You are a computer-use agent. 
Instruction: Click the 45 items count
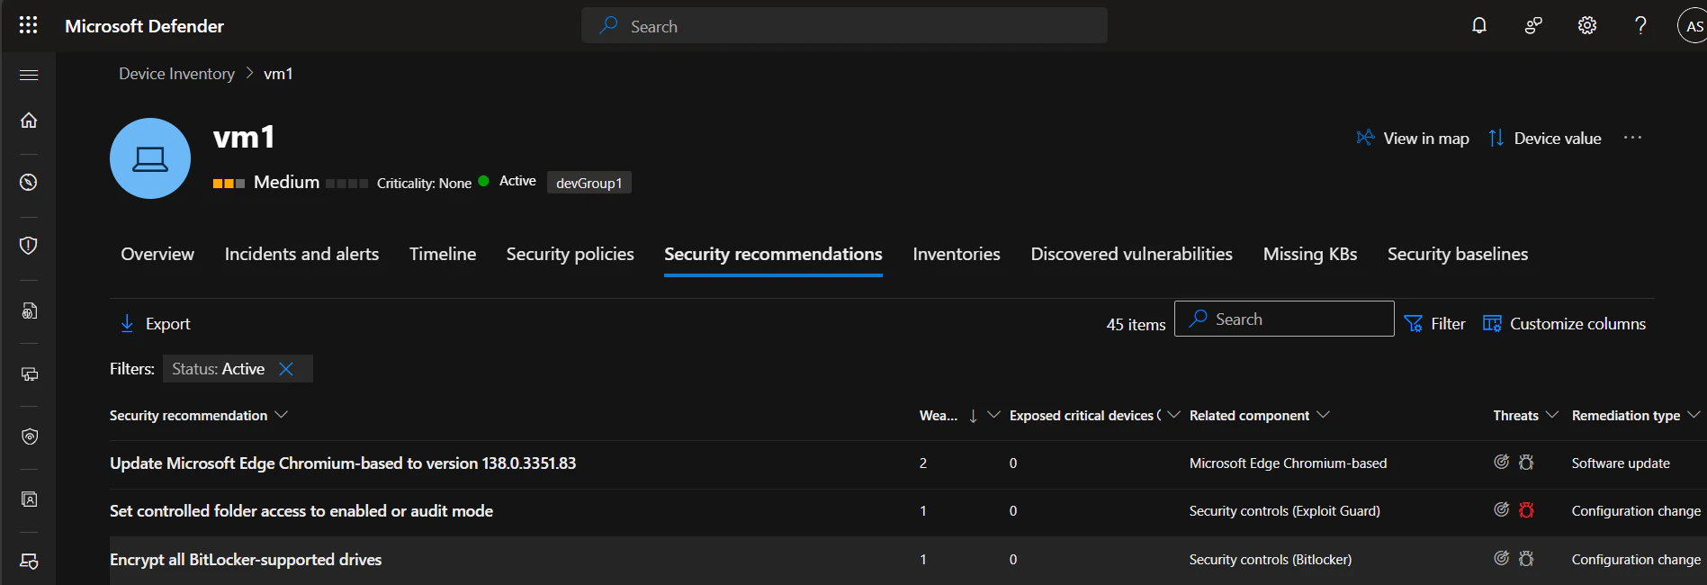tap(1136, 324)
